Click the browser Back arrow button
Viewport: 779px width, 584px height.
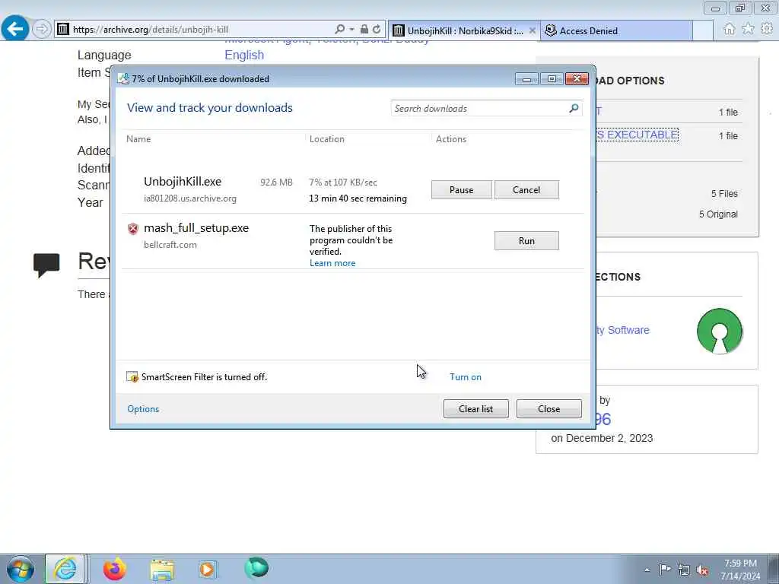15,29
